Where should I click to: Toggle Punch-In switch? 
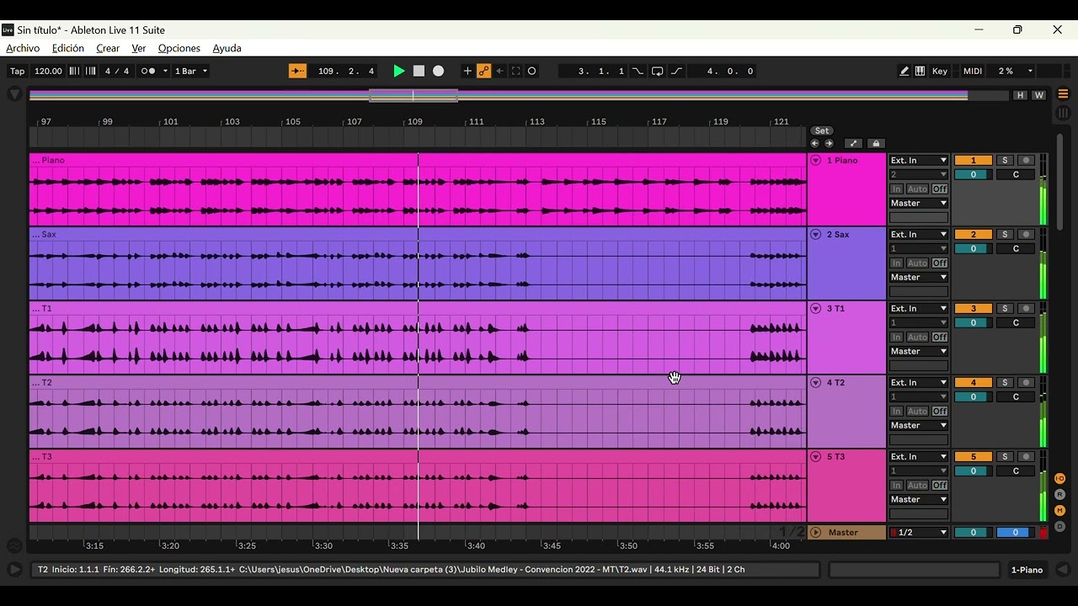tap(638, 72)
